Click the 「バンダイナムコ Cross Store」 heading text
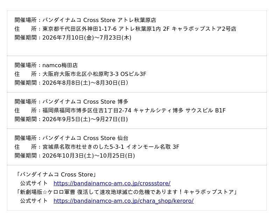Screen dimensions: 280x221 (56, 174)
